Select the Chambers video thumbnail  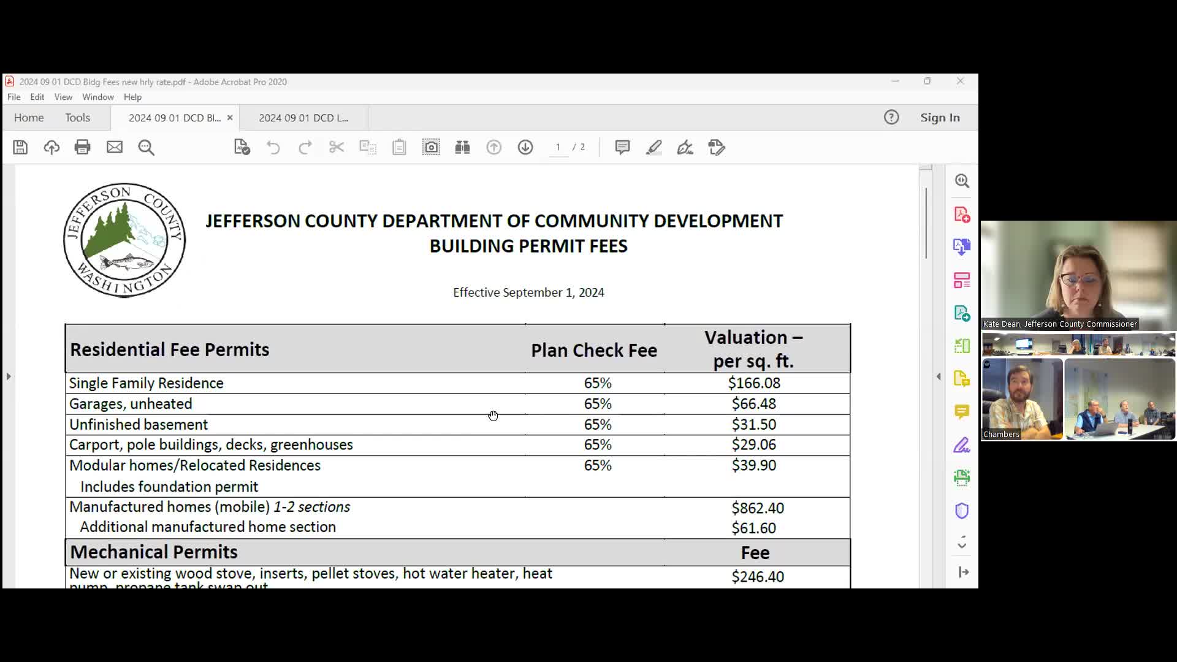1022,400
